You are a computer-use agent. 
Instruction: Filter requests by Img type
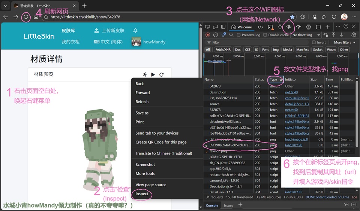[x=276, y=49]
